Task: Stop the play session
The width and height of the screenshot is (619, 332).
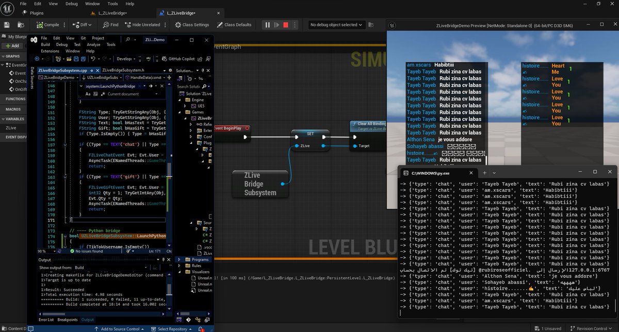Action: click(x=286, y=24)
